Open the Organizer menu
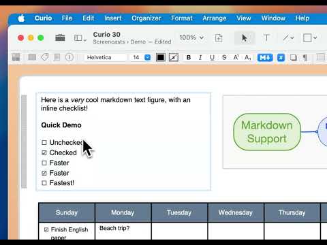Image resolution: width=327 pixels, height=245 pixels. (x=146, y=18)
